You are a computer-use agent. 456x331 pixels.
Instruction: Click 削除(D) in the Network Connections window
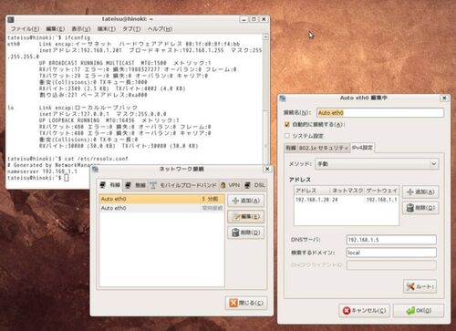click(245, 233)
